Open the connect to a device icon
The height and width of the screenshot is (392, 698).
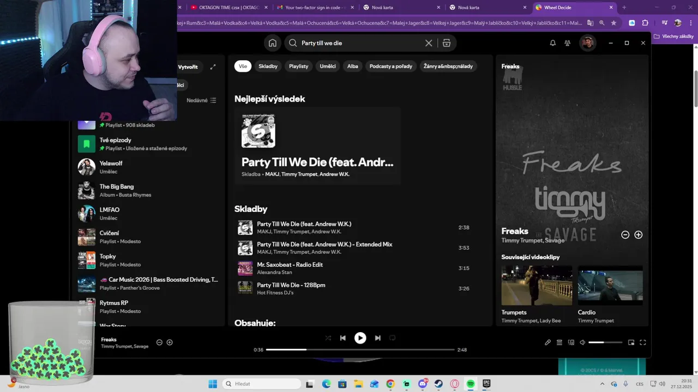tap(571, 342)
